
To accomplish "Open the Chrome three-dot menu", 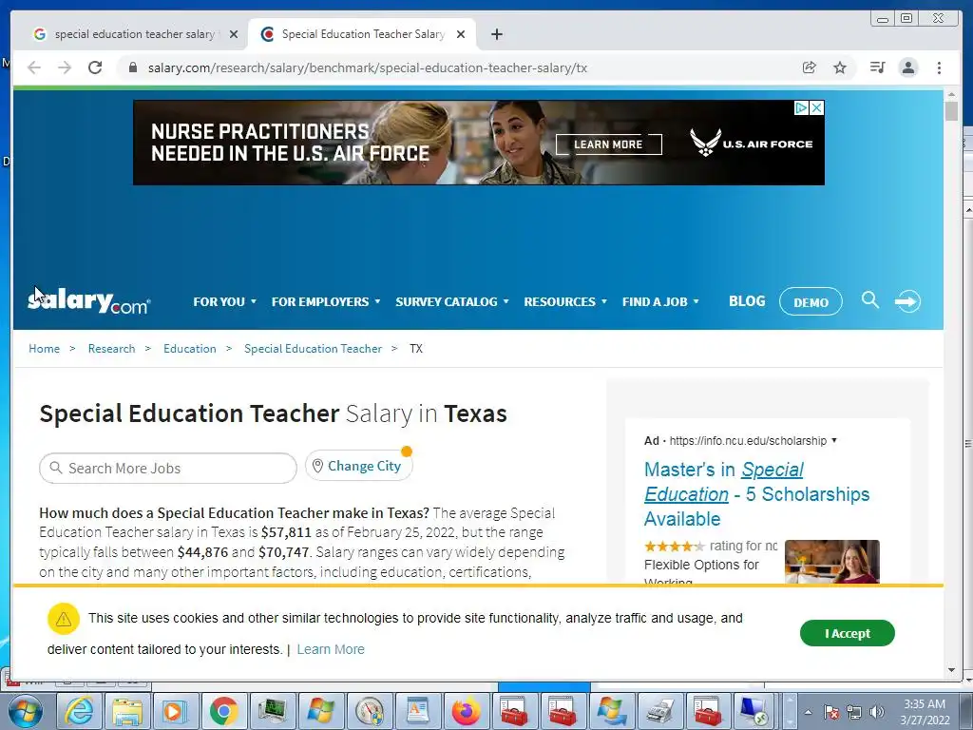I will [939, 67].
